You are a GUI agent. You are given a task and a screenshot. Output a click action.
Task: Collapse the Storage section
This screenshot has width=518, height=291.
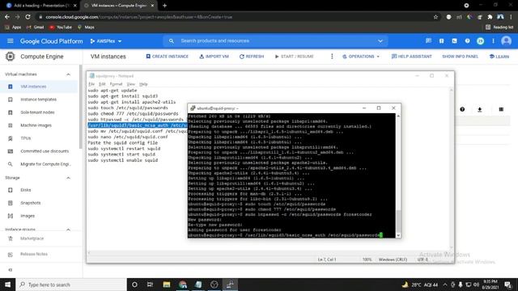coord(68,178)
